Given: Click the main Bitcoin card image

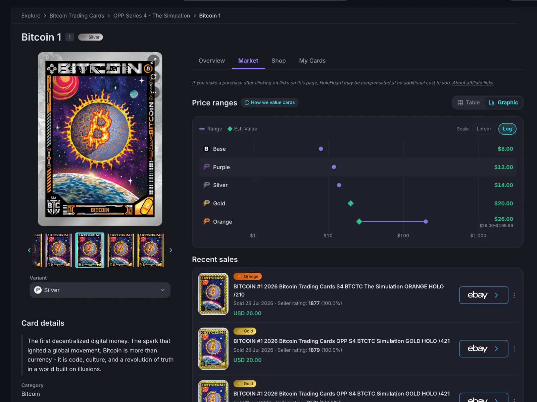Looking at the screenshot, I should [100, 139].
